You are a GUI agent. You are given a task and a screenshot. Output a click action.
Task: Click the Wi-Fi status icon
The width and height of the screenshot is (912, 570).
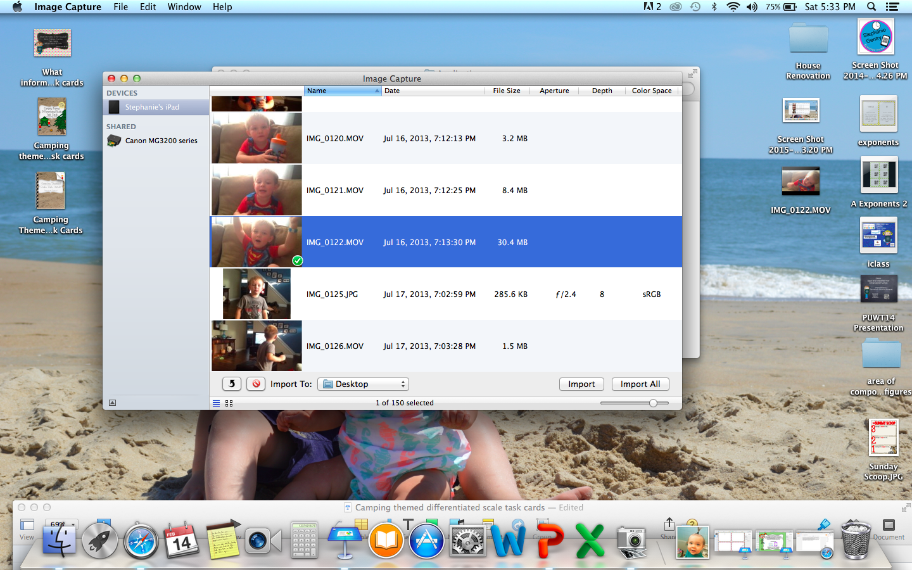(x=733, y=7)
